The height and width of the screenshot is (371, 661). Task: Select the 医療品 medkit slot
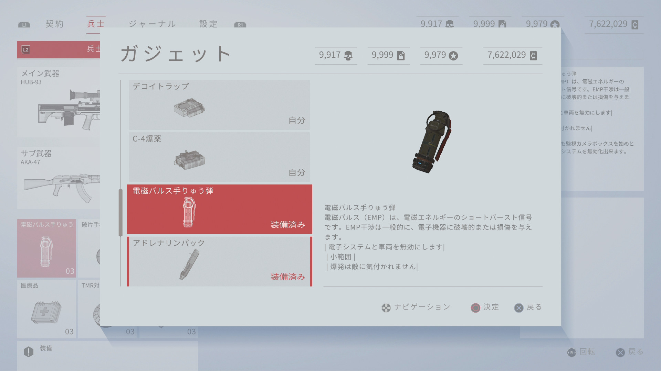tap(46, 309)
